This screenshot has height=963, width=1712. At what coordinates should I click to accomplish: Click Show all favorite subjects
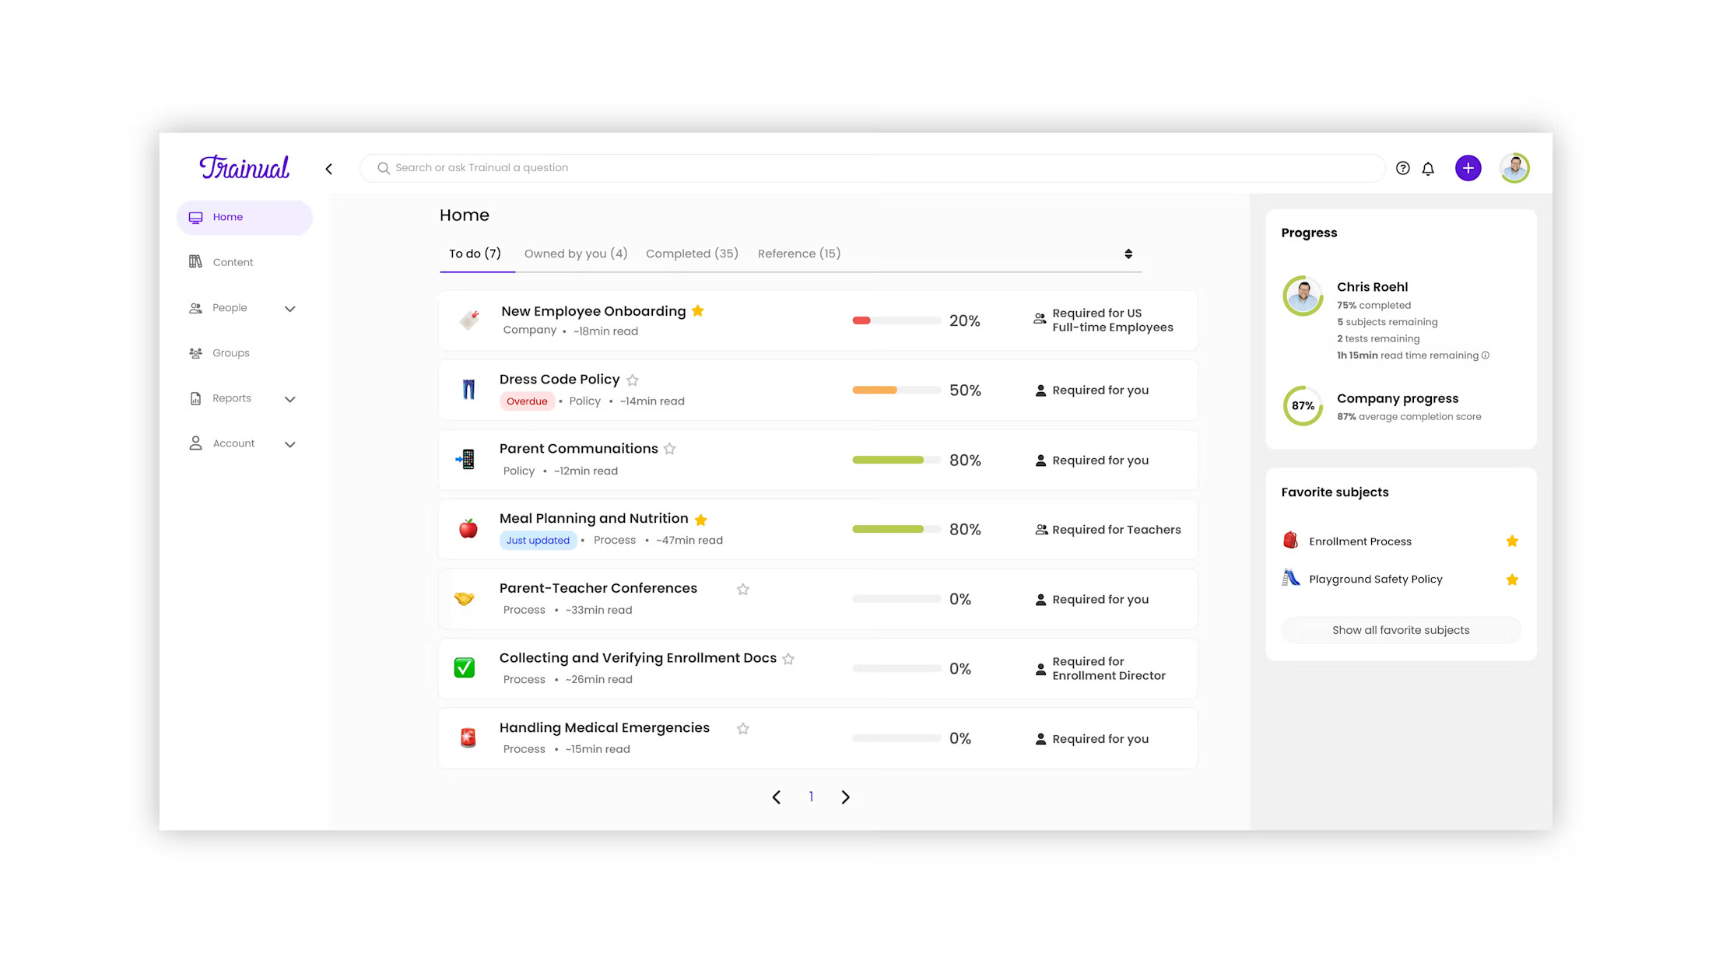(x=1400, y=629)
